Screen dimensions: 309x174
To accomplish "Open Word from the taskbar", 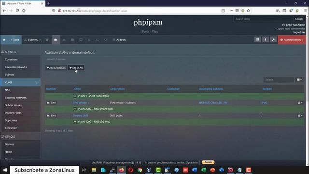I will (x=194, y=170).
